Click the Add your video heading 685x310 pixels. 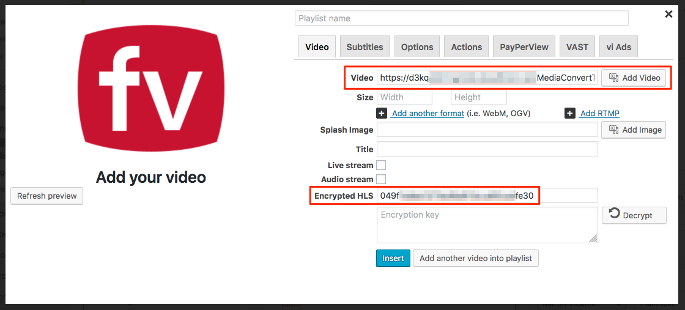pyautogui.click(x=150, y=177)
